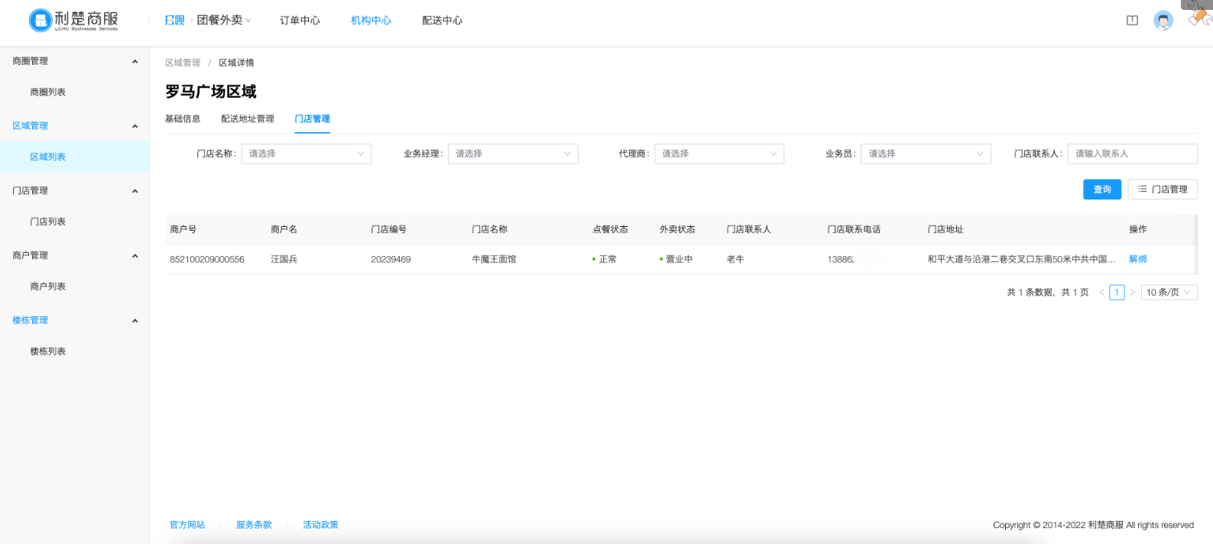The height and width of the screenshot is (544, 1213).
Task: Open 订单中心 in top navigation
Action: pos(300,21)
